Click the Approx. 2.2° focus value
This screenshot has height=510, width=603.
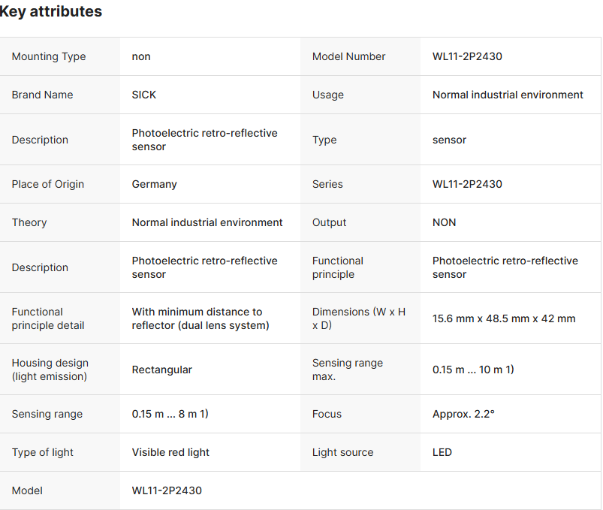463,414
